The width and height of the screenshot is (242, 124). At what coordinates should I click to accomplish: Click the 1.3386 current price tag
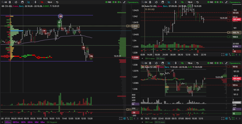tap(135, 58)
